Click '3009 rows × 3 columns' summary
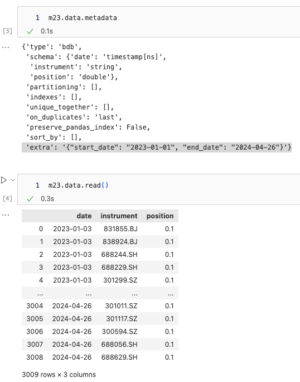Viewport: 300px width, 382px height. tap(59, 374)
